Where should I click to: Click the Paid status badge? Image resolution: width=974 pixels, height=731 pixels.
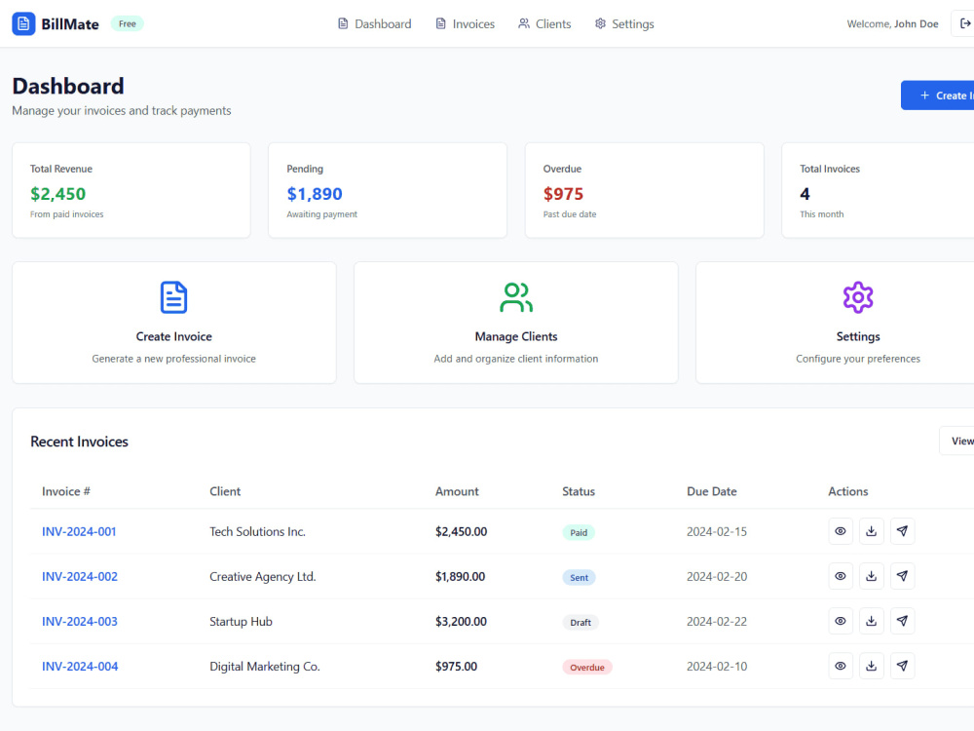tap(579, 533)
